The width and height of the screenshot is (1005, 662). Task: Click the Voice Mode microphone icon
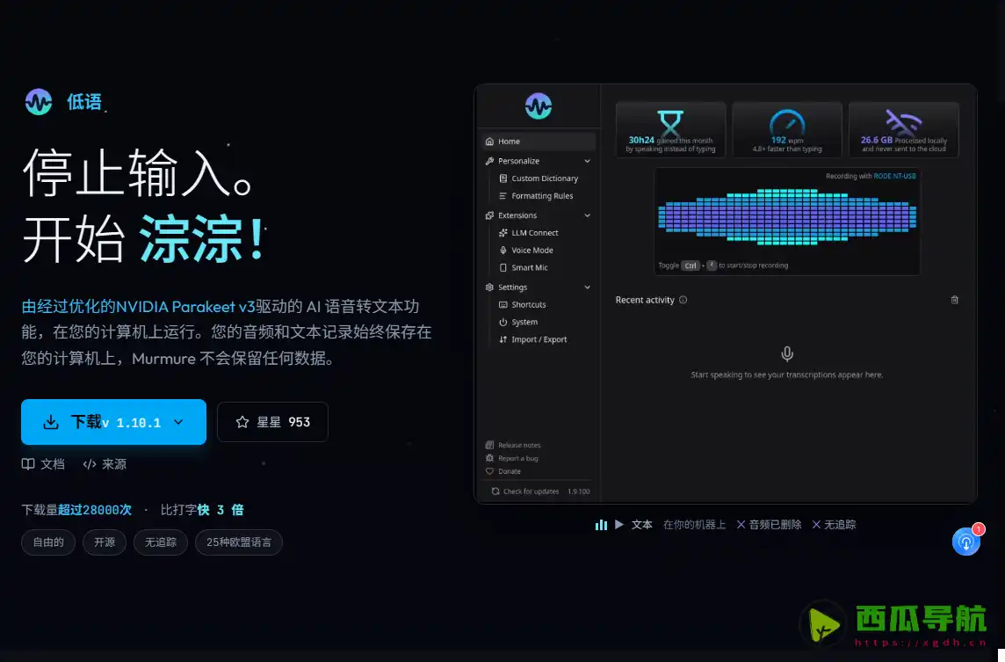point(503,251)
